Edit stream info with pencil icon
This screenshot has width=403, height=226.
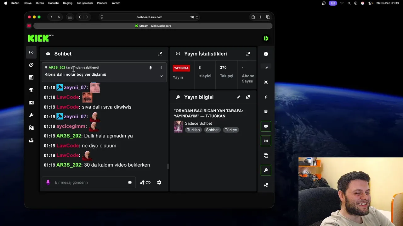239,97
